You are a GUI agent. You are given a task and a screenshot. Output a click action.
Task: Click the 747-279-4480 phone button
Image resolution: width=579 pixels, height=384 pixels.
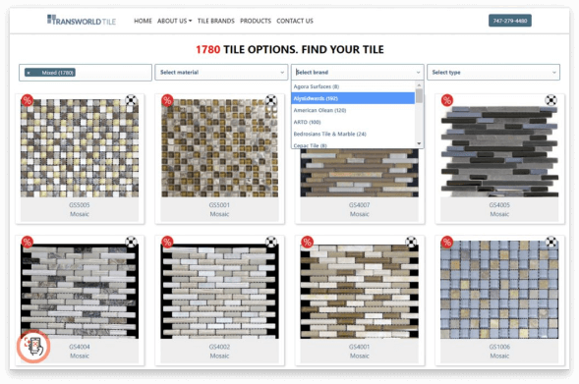coord(509,21)
